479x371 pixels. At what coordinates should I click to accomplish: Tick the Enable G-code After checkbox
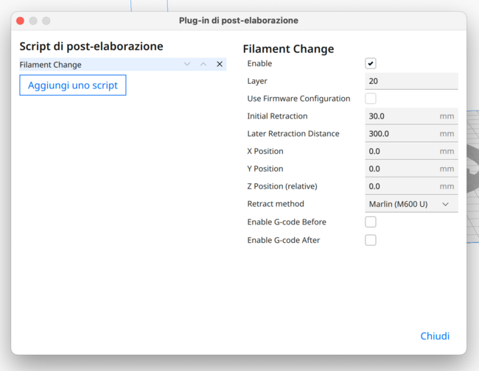point(371,240)
